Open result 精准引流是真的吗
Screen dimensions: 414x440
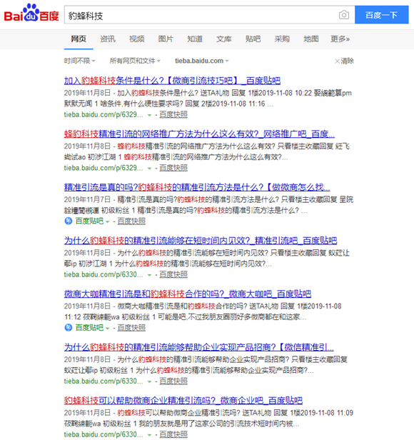(197, 187)
